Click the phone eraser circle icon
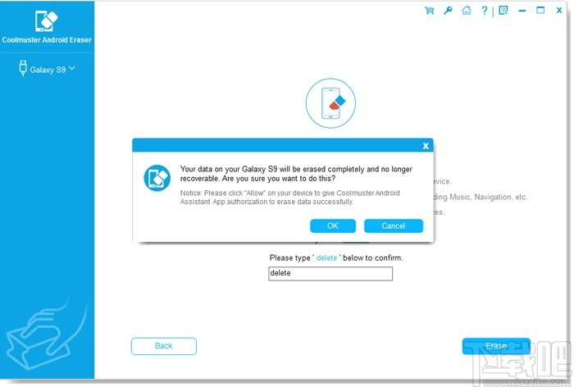 coord(330,103)
